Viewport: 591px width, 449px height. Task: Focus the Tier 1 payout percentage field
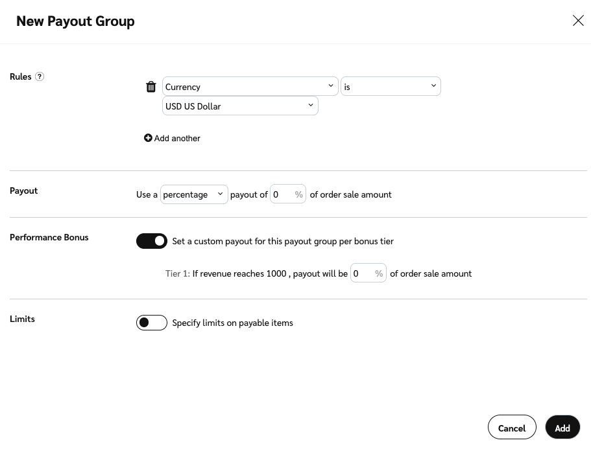363,273
